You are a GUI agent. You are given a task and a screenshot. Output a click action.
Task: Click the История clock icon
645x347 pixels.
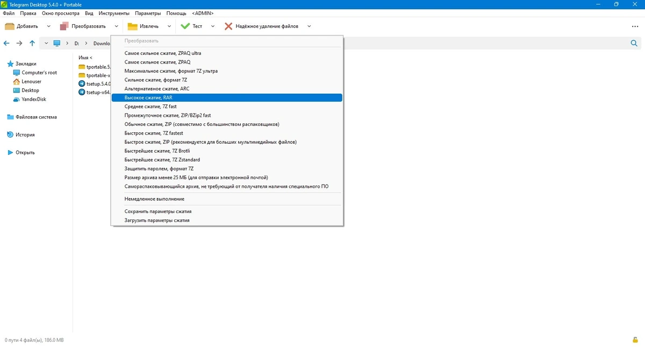(x=10, y=134)
